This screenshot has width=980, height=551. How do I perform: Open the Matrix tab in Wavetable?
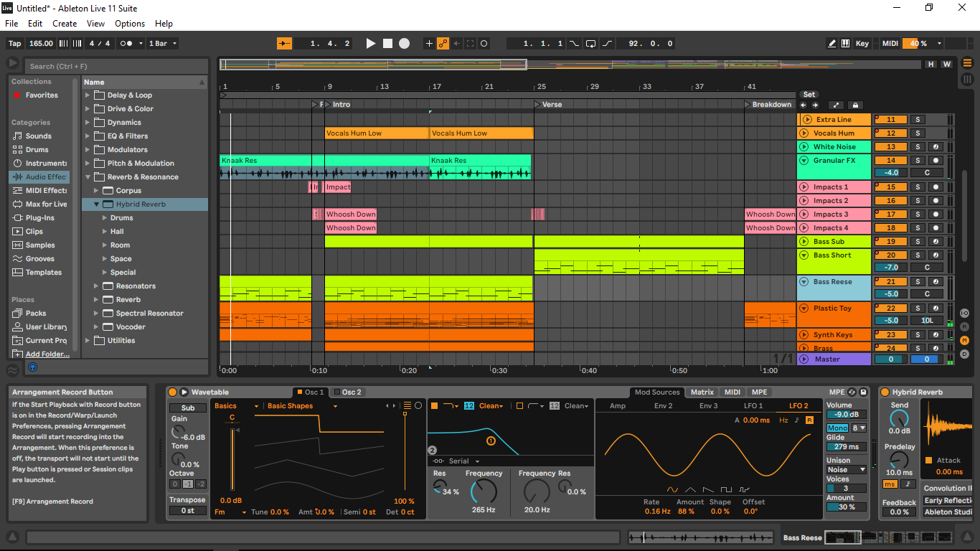[x=702, y=392]
